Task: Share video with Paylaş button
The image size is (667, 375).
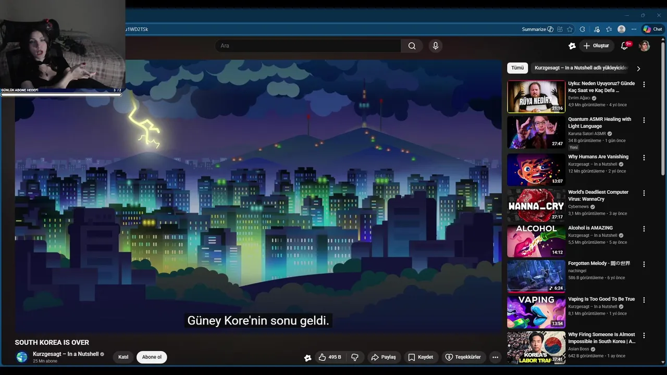Action: tap(383, 357)
